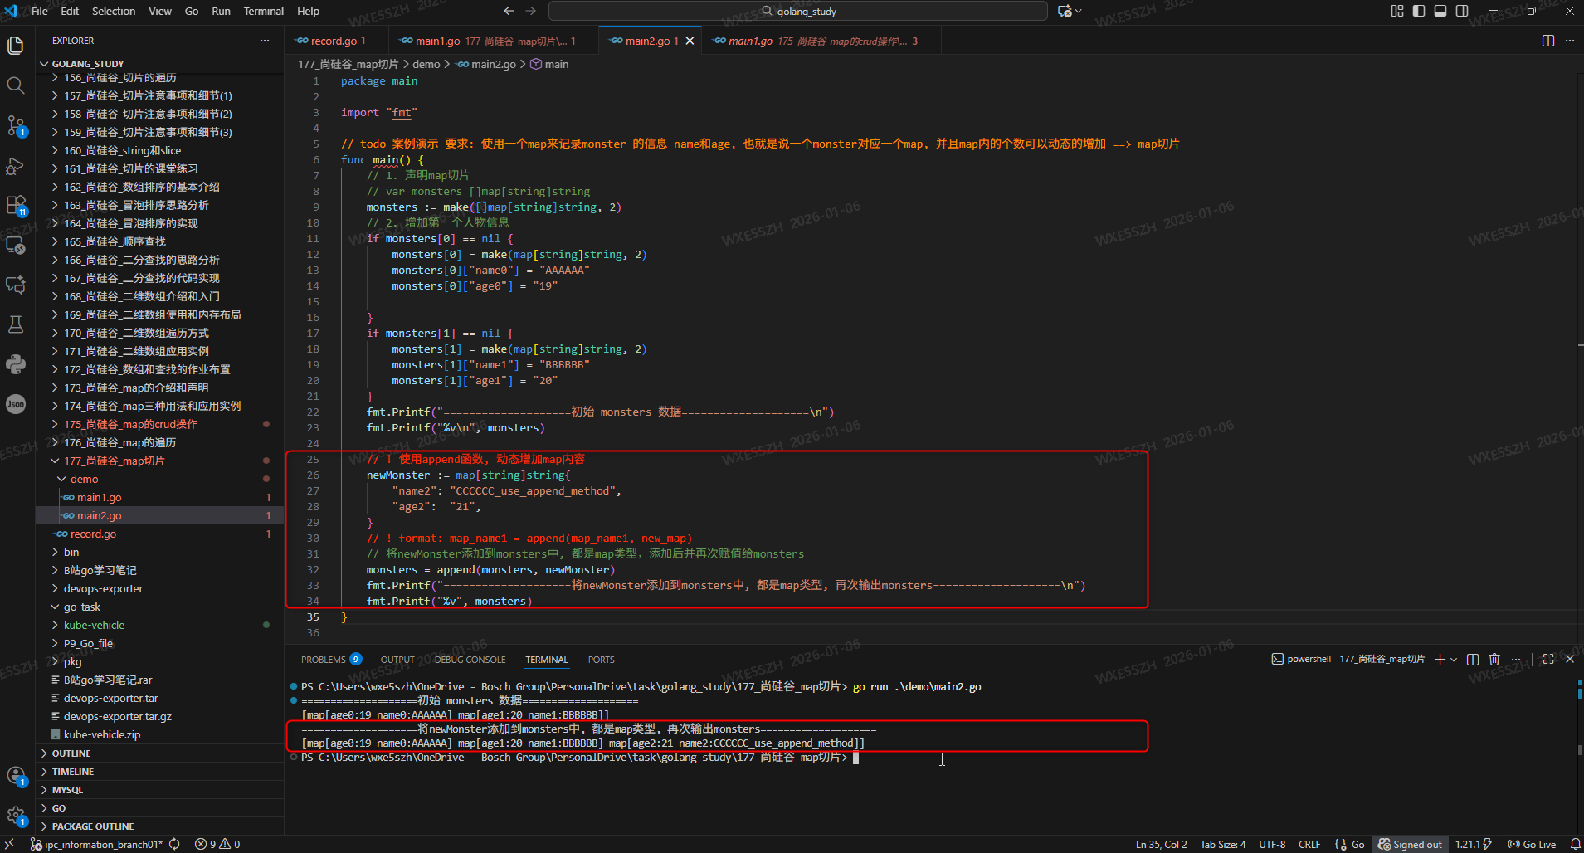Select Go language mode in status bar
Screen dimensions: 1584x853
[1357, 844]
